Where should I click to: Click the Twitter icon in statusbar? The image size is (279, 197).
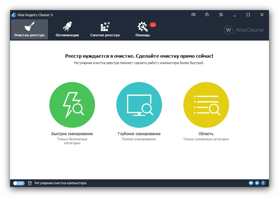[x=257, y=183]
